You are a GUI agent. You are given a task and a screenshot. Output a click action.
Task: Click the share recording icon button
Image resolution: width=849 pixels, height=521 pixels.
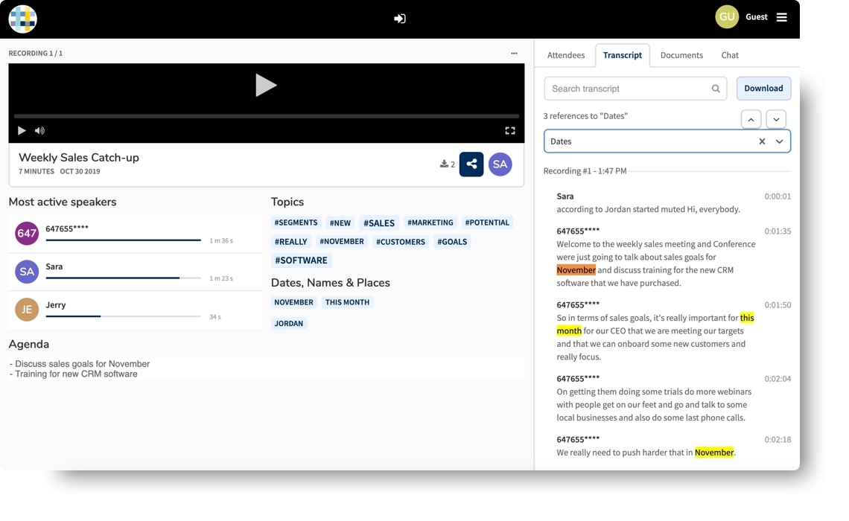point(471,164)
